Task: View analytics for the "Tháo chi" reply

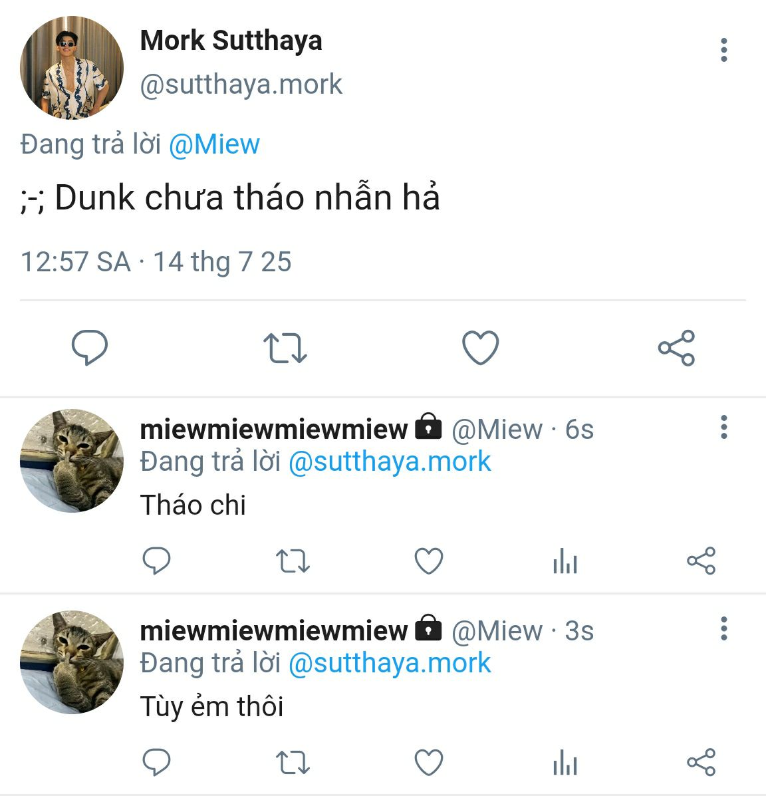Action: pyautogui.click(x=565, y=563)
